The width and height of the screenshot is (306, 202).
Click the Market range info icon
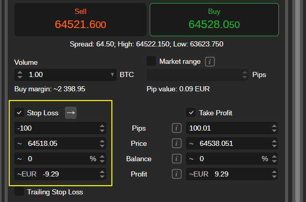pyautogui.click(x=210, y=62)
